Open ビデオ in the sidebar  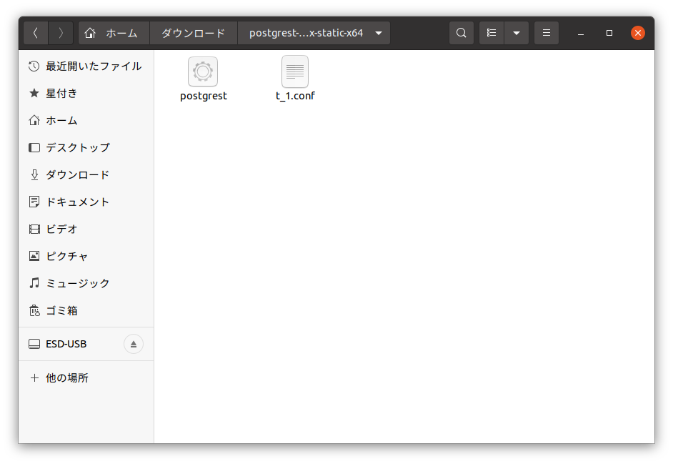click(86, 229)
